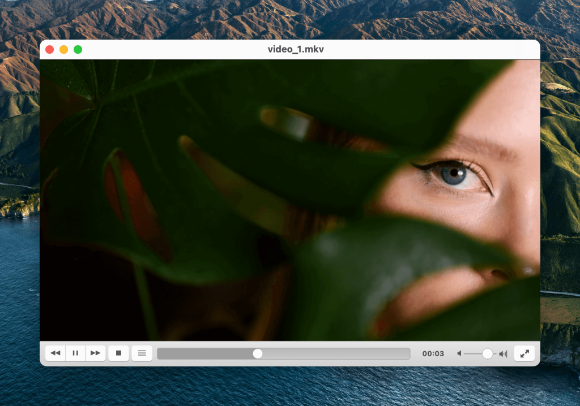Click the rewind (previous) button
The image size is (580, 406).
pyautogui.click(x=56, y=353)
